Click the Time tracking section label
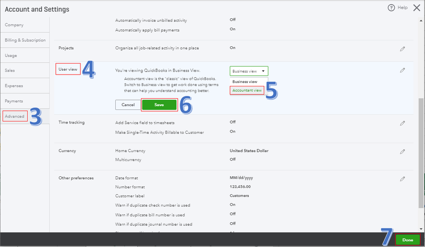 coord(71,122)
